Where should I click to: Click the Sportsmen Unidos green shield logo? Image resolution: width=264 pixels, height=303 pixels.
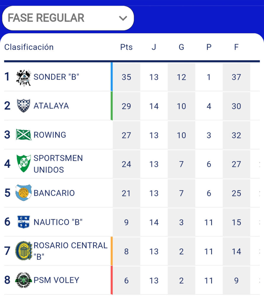(23, 164)
